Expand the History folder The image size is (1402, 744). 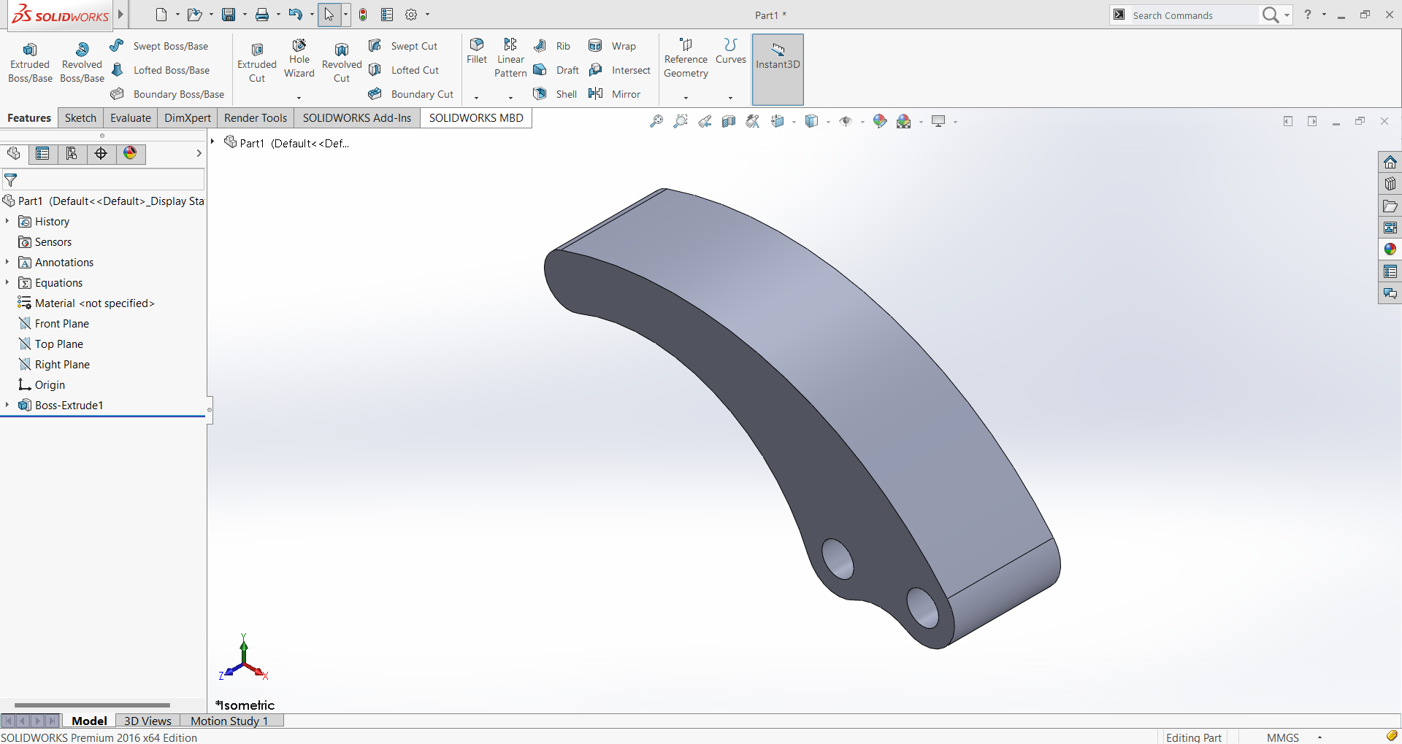7,221
